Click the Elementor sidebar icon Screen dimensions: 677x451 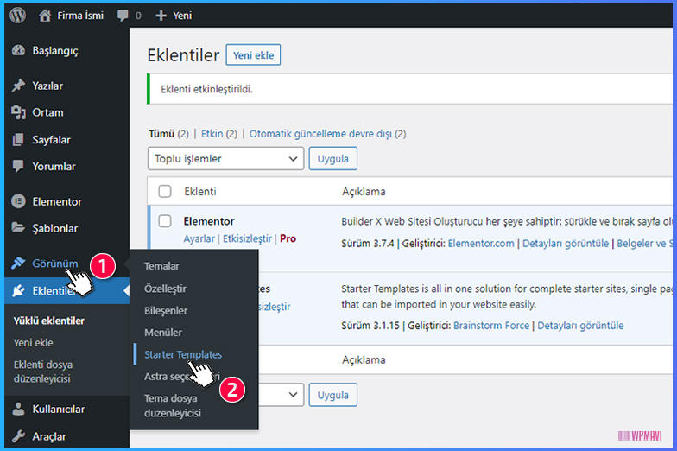(x=18, y=201)
